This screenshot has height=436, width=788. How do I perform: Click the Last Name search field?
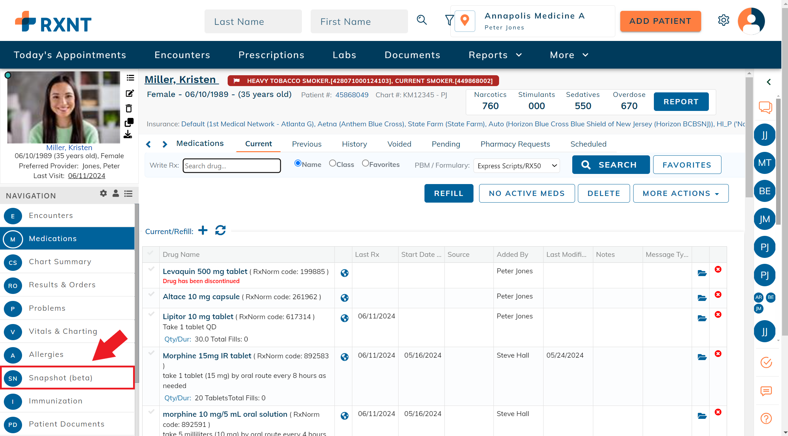tap(253, 21)
